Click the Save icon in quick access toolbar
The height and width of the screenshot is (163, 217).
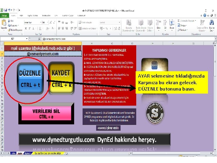[6, 10]
